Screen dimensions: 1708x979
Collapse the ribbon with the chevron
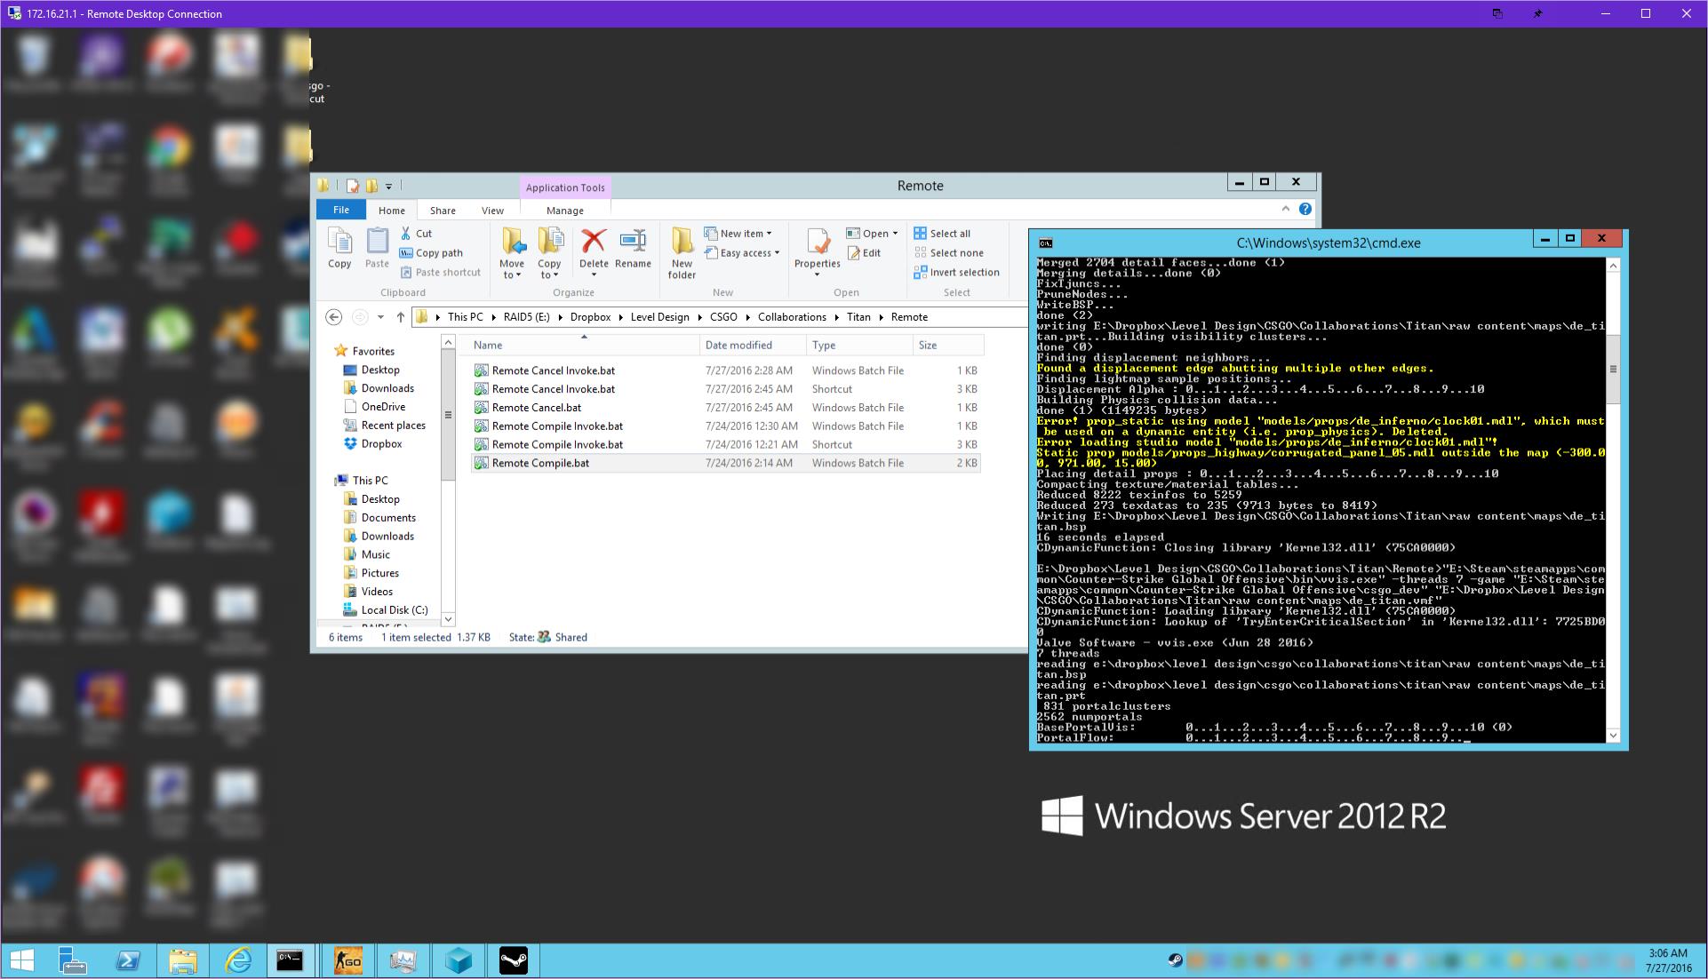1285,209
